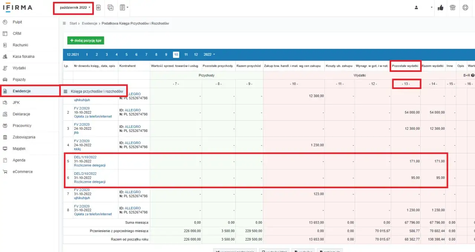Go to Kasa fiskalna in sidebar
Image resolution: width=475 pixels, height=252 pixels.
23,57
